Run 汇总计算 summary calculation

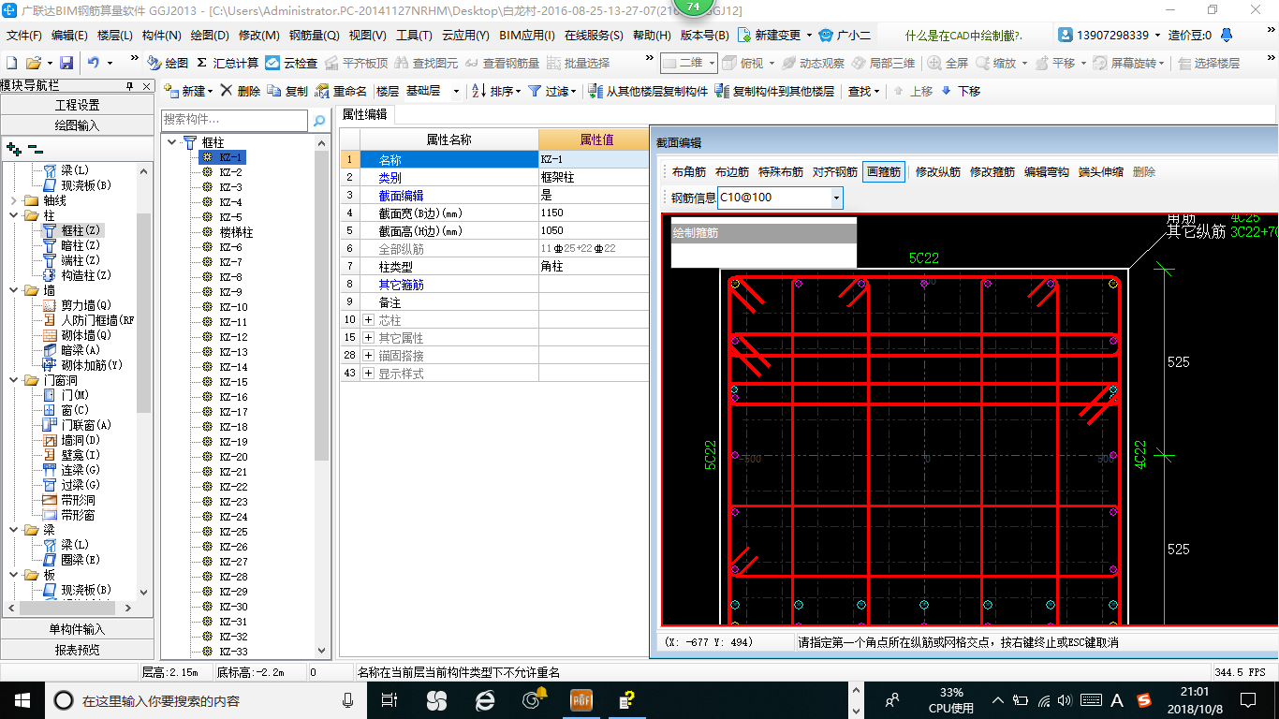coord(228,63)
